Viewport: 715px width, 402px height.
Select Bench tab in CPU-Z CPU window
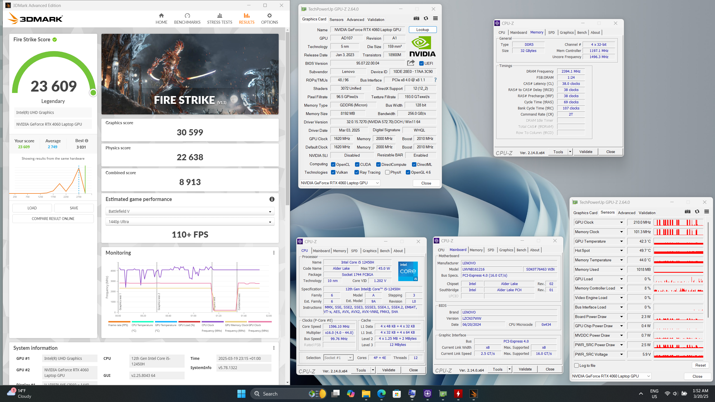click(385, 251)
